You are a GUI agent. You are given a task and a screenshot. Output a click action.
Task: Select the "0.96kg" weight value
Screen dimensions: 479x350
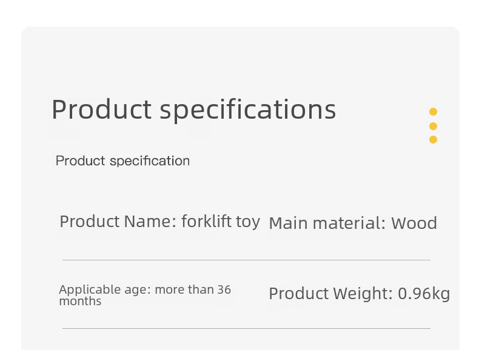click(x=424, y=294)
